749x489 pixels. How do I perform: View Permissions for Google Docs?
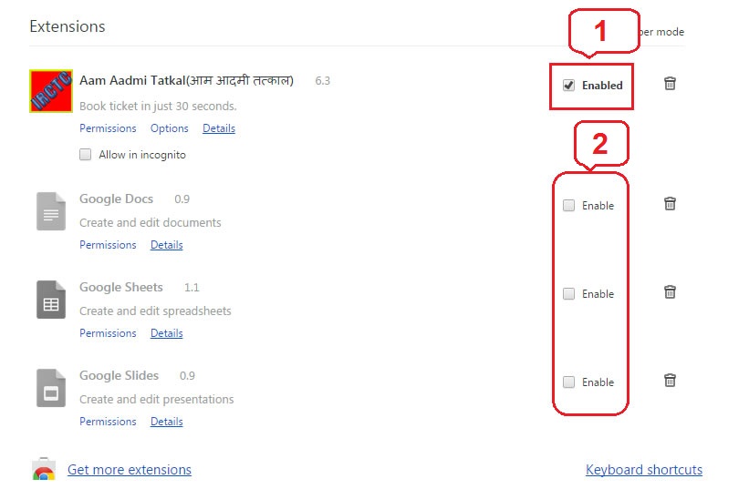point(108,245)
